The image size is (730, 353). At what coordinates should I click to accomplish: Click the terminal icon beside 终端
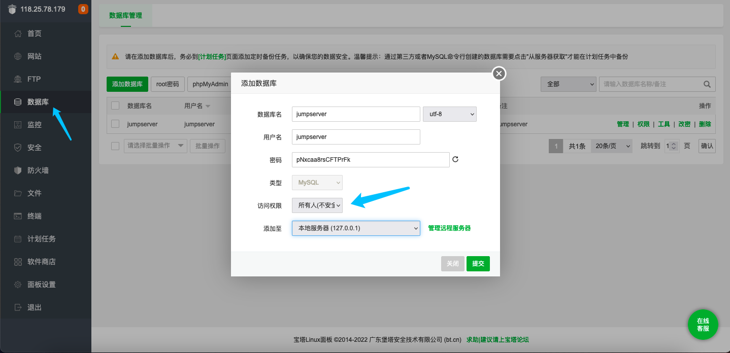[18, 216]
